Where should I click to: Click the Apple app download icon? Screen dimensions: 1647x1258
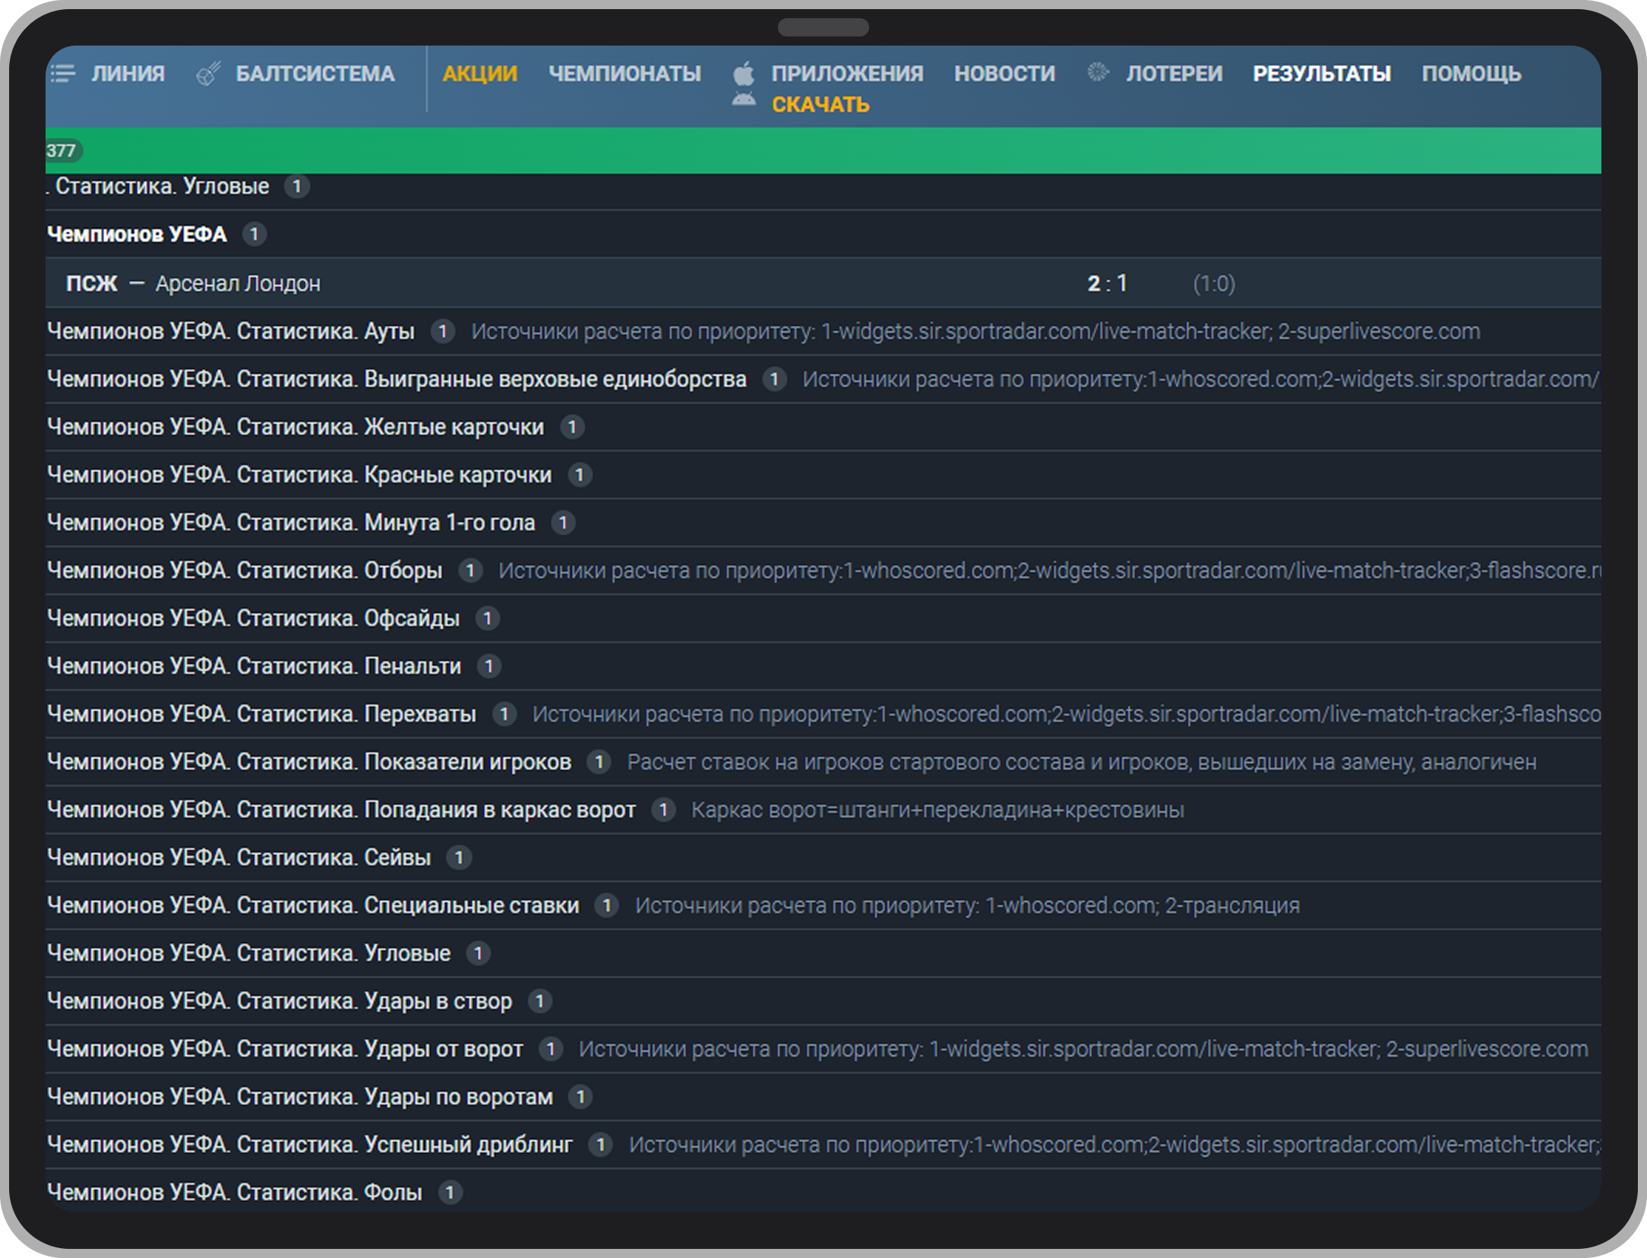tap(744, 74)
